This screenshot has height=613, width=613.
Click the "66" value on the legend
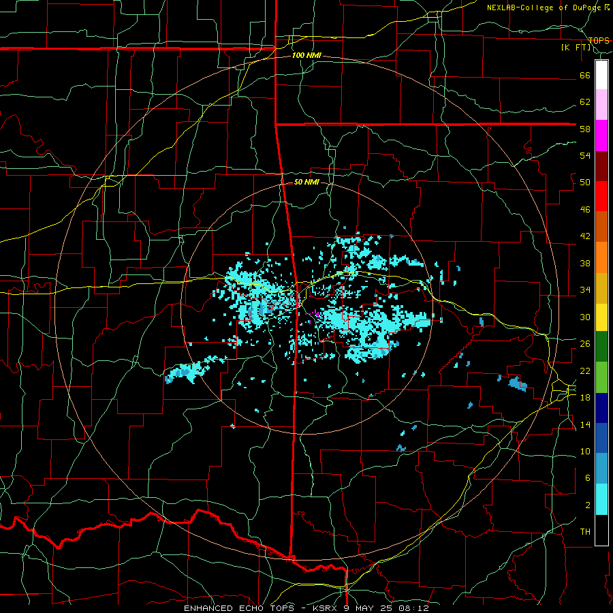(585, 75)
